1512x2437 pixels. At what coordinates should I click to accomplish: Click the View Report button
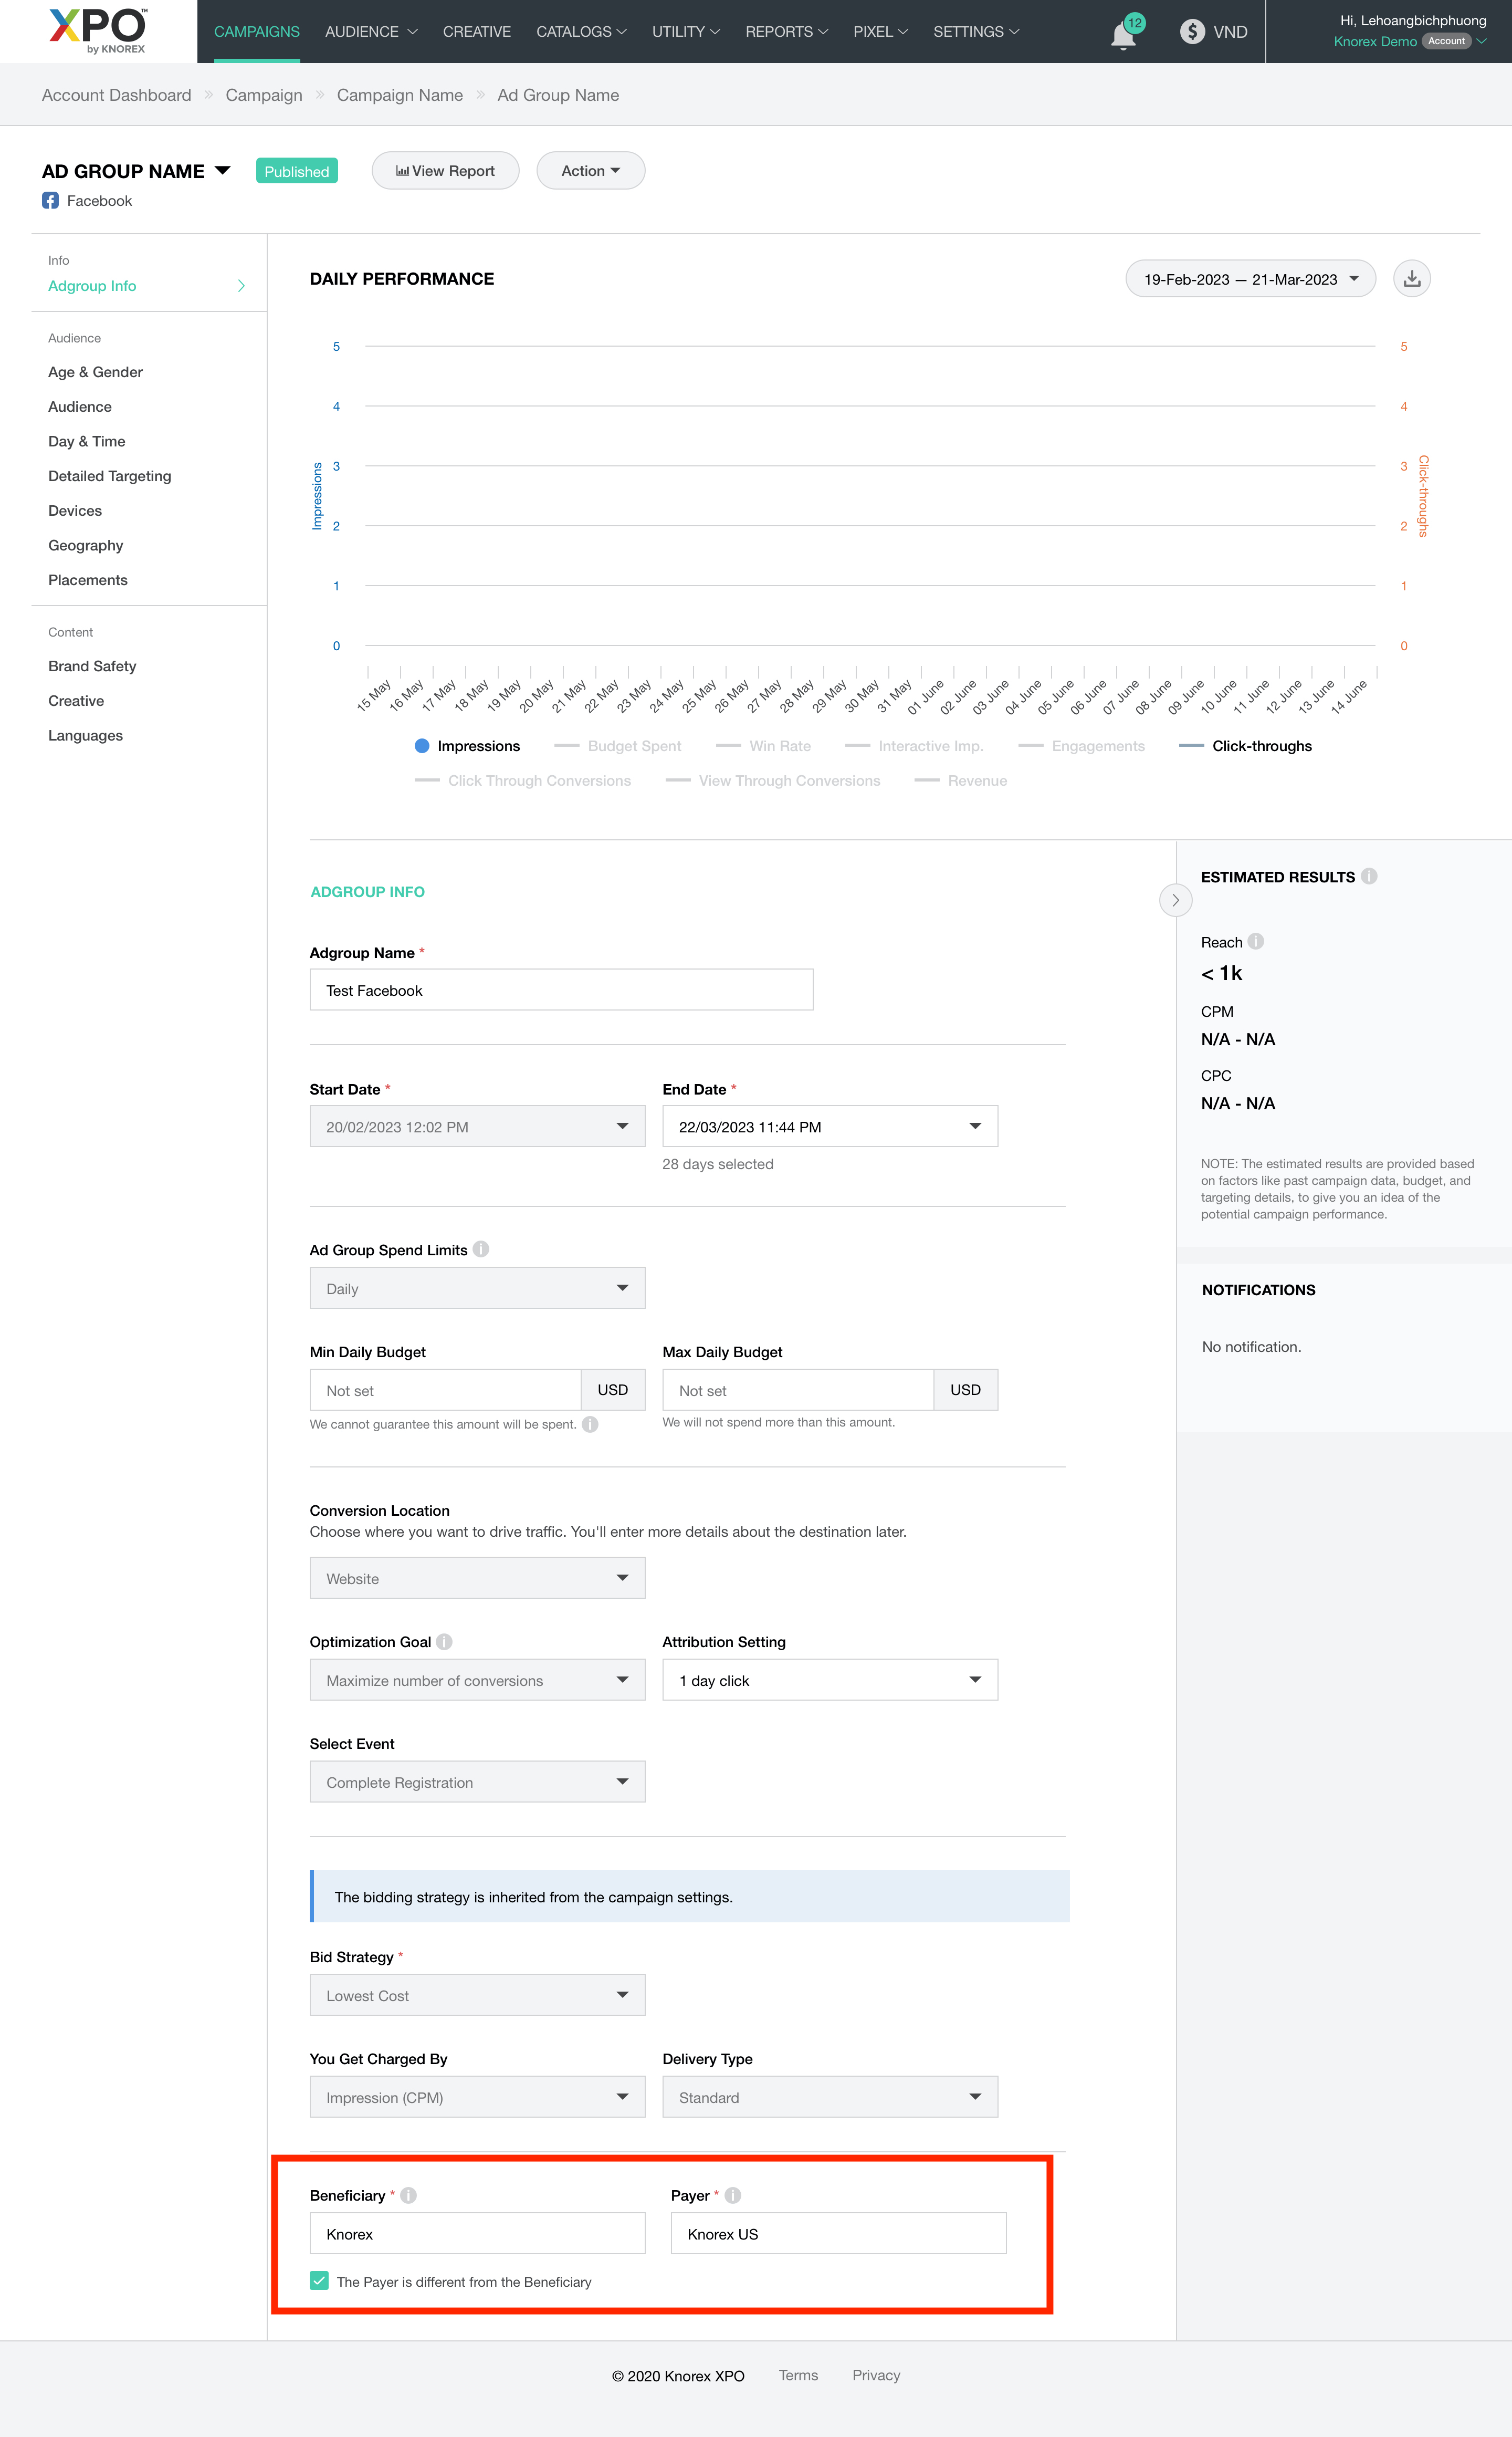445,171
